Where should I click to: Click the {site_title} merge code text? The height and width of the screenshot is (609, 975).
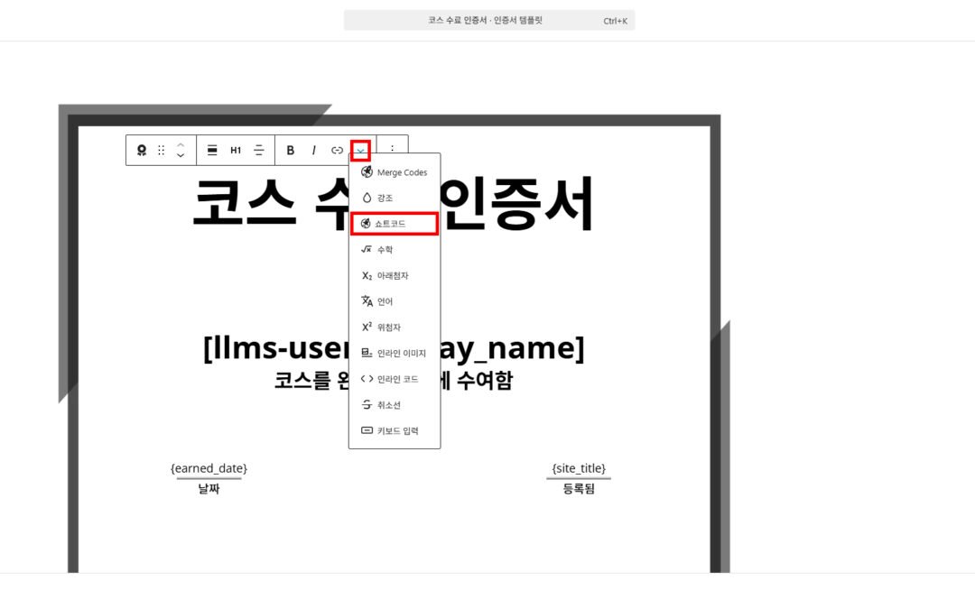pyautogui.click(x=579, y=468)
